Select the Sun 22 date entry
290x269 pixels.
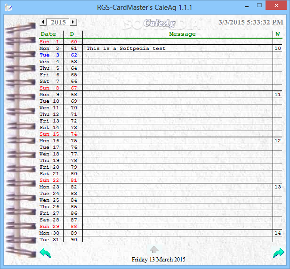49,180
